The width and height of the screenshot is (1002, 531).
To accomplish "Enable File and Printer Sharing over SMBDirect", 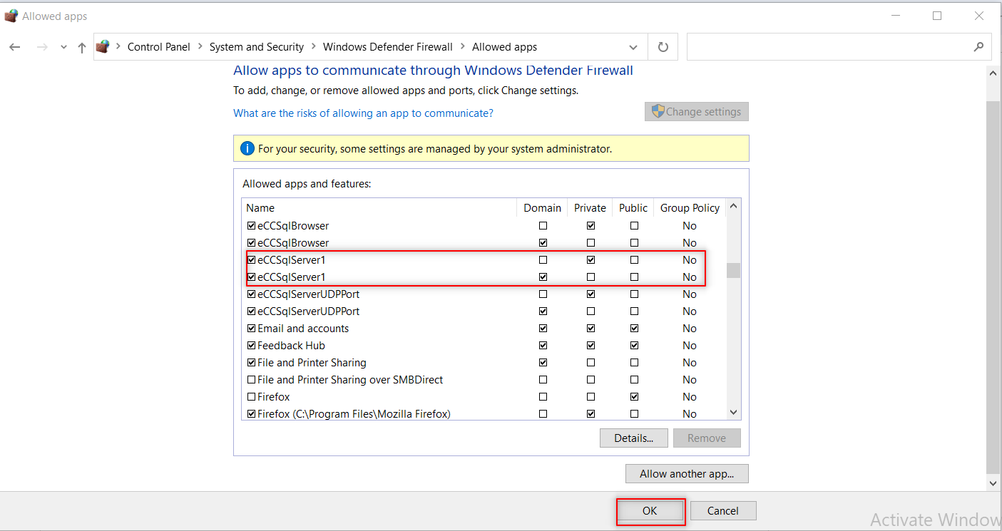I will [251, 380].
